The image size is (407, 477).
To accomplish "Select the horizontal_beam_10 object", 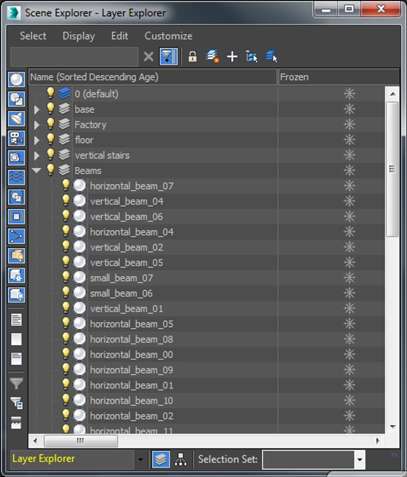I will point(131,400).
